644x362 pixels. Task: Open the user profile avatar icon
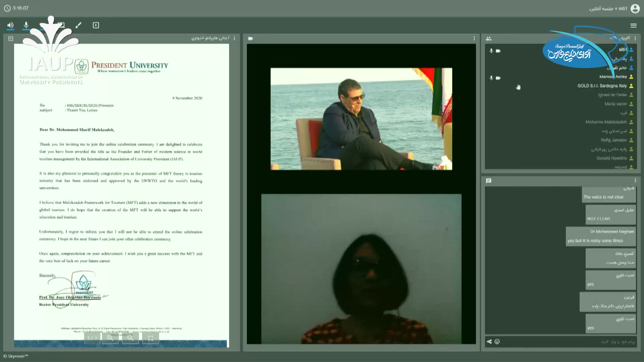[635, 8]
